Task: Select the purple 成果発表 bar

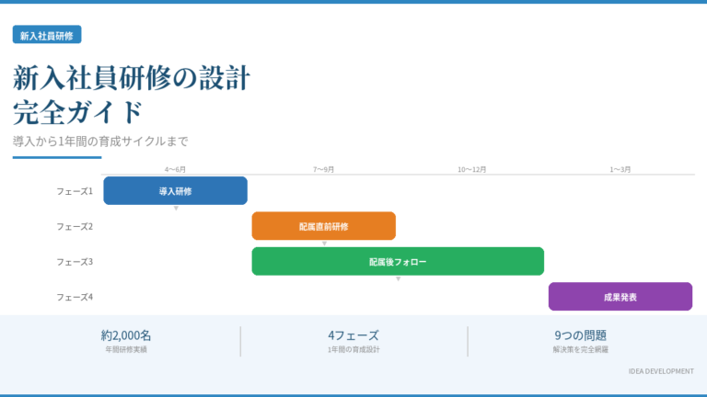Action: click(x=620, y=297)
